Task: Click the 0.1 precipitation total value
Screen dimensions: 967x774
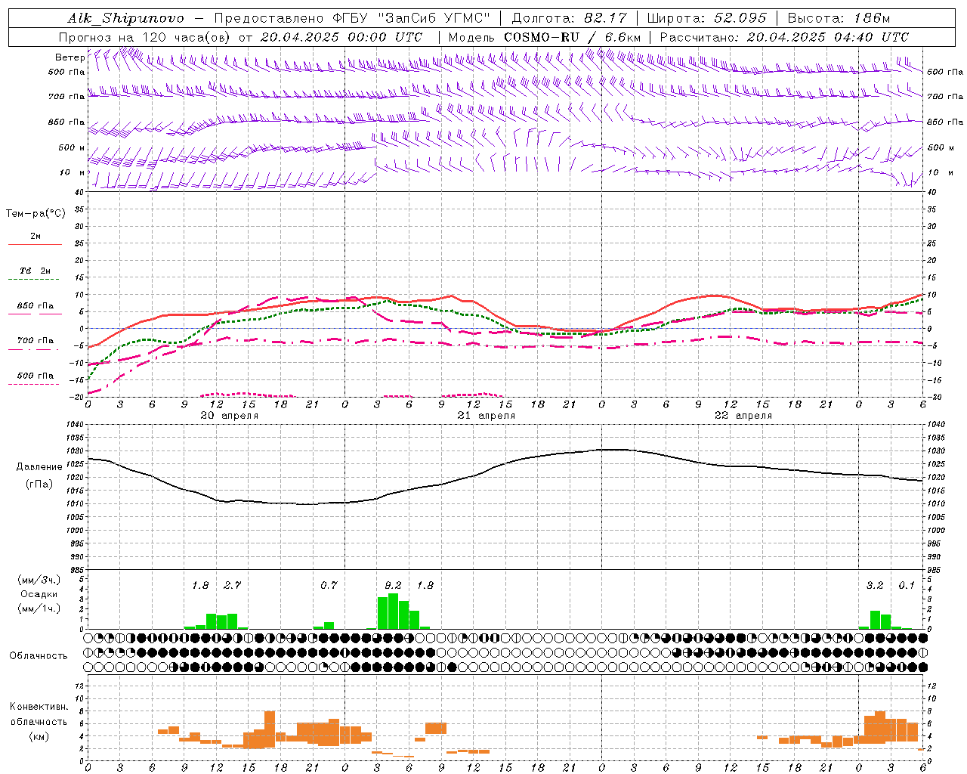Action: [x=907, y=585]
